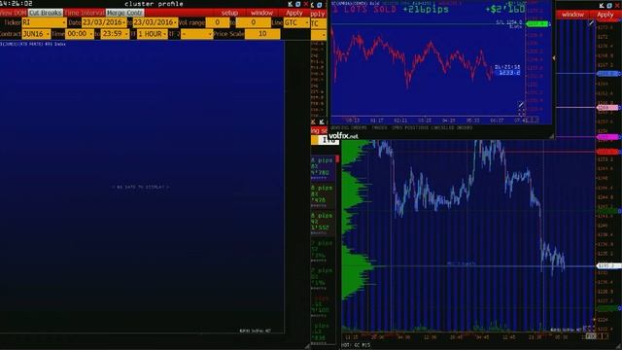Click resize grip of the trade chart window
Image resolution: width=622 pixels, height=350 pixels.
pos(551,136)
